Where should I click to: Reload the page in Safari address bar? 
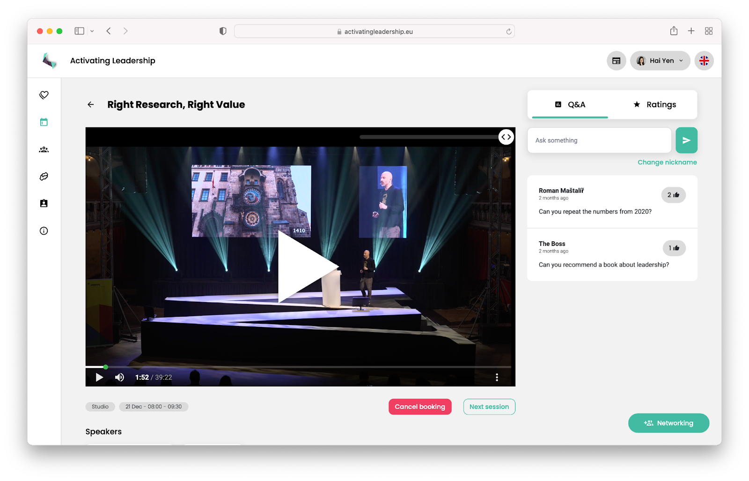click(x=509, y=31)
